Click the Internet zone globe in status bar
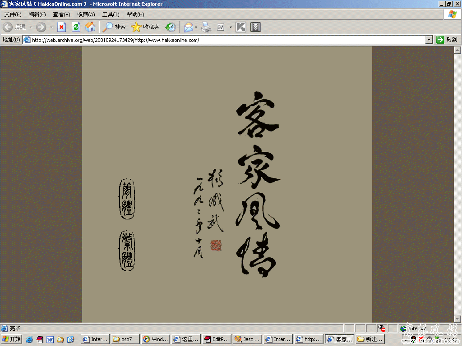 (403, 328)
